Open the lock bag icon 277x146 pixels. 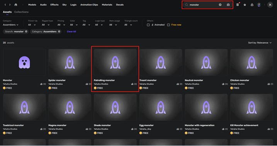252,5
